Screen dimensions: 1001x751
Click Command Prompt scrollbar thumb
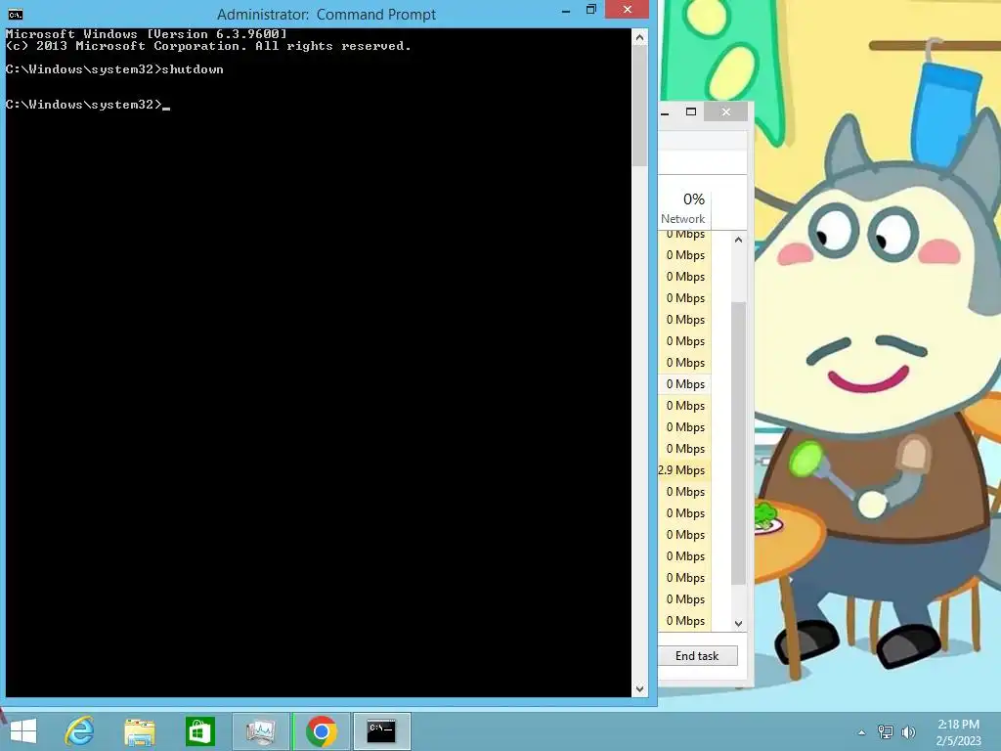pyautogui.click(x=639, y=106)
